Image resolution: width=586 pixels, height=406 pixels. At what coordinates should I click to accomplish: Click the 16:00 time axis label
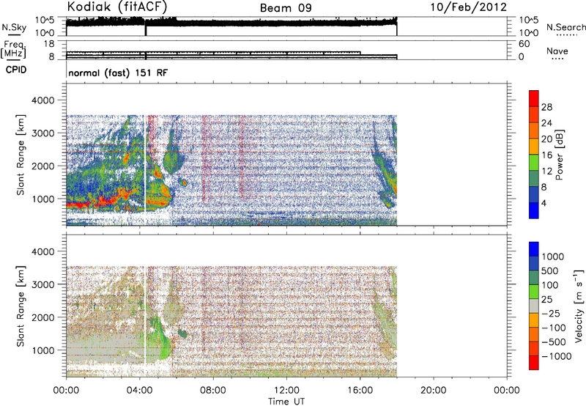(360, 391)
